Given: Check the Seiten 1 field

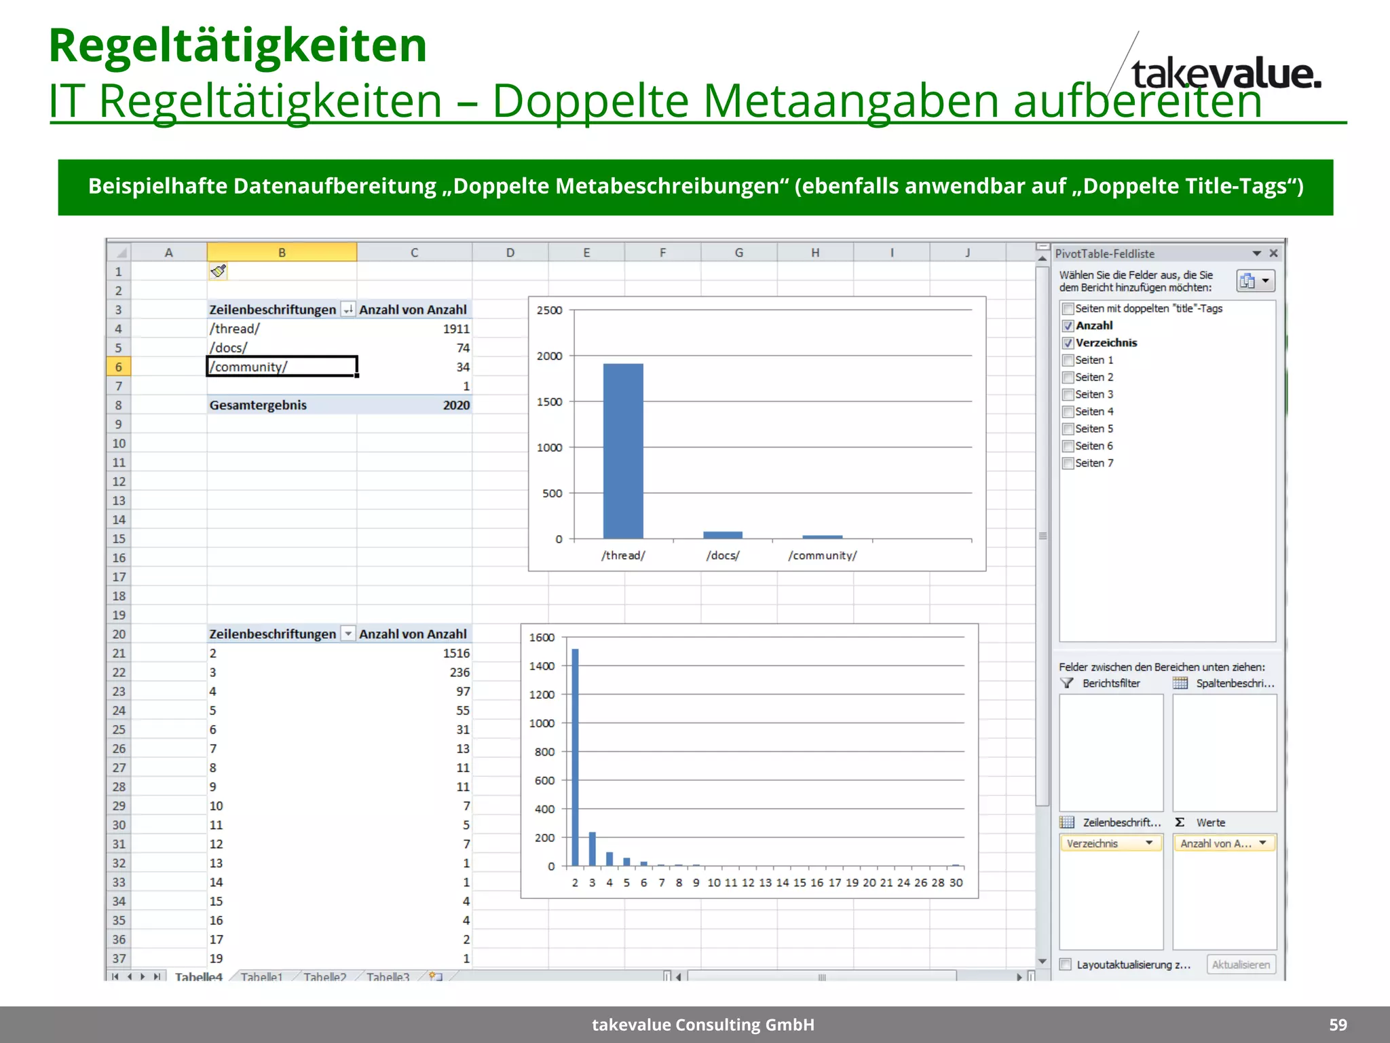Looking at the screenshot, I should coord(1068,360).
